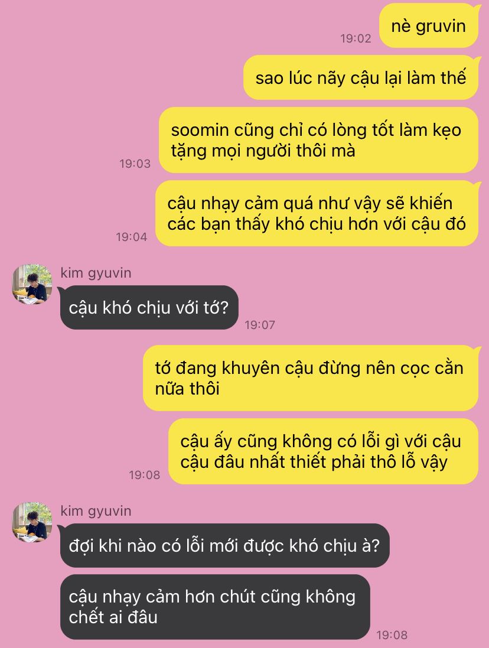Select the "đợi khi nào có lỗi" message
Viewport: 489px width, 648px height.
point(224,545)
